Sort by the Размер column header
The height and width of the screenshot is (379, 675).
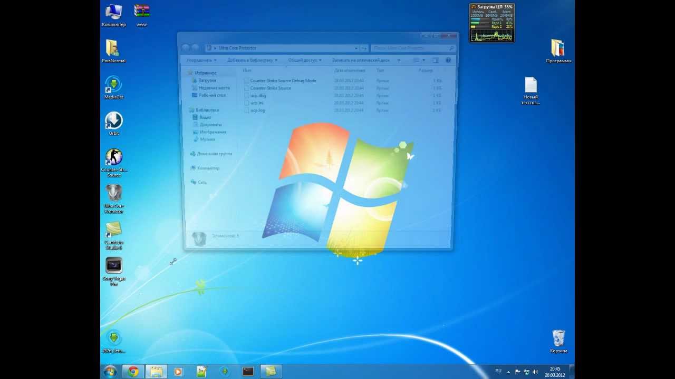tap(426, 70)
